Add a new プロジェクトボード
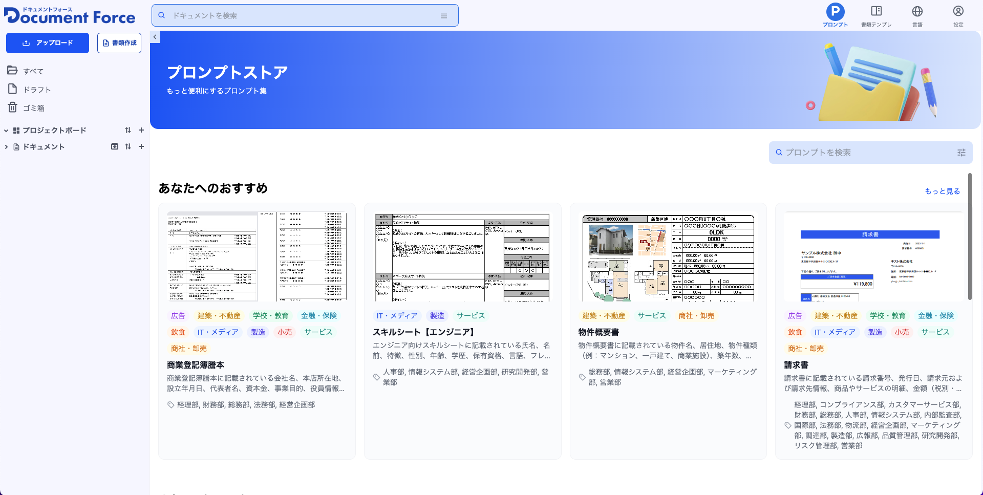The height and width of the screenshot is (495, 983). (141, 130)
